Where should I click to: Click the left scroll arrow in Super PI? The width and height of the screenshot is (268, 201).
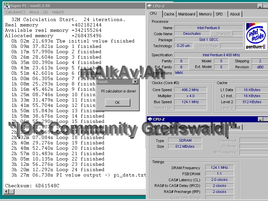tap(6, 191)
